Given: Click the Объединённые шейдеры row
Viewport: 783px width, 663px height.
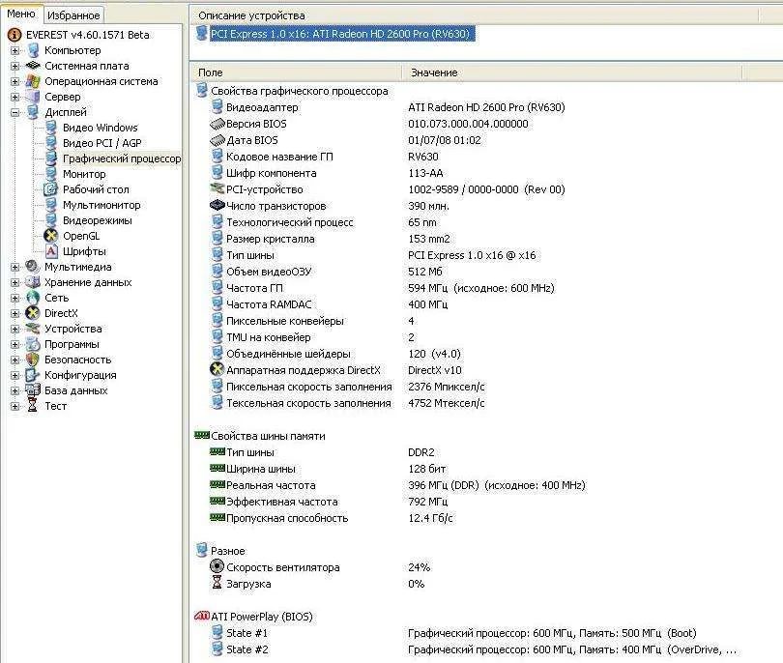Looking at the screenshot, I should tap(335, 354).
